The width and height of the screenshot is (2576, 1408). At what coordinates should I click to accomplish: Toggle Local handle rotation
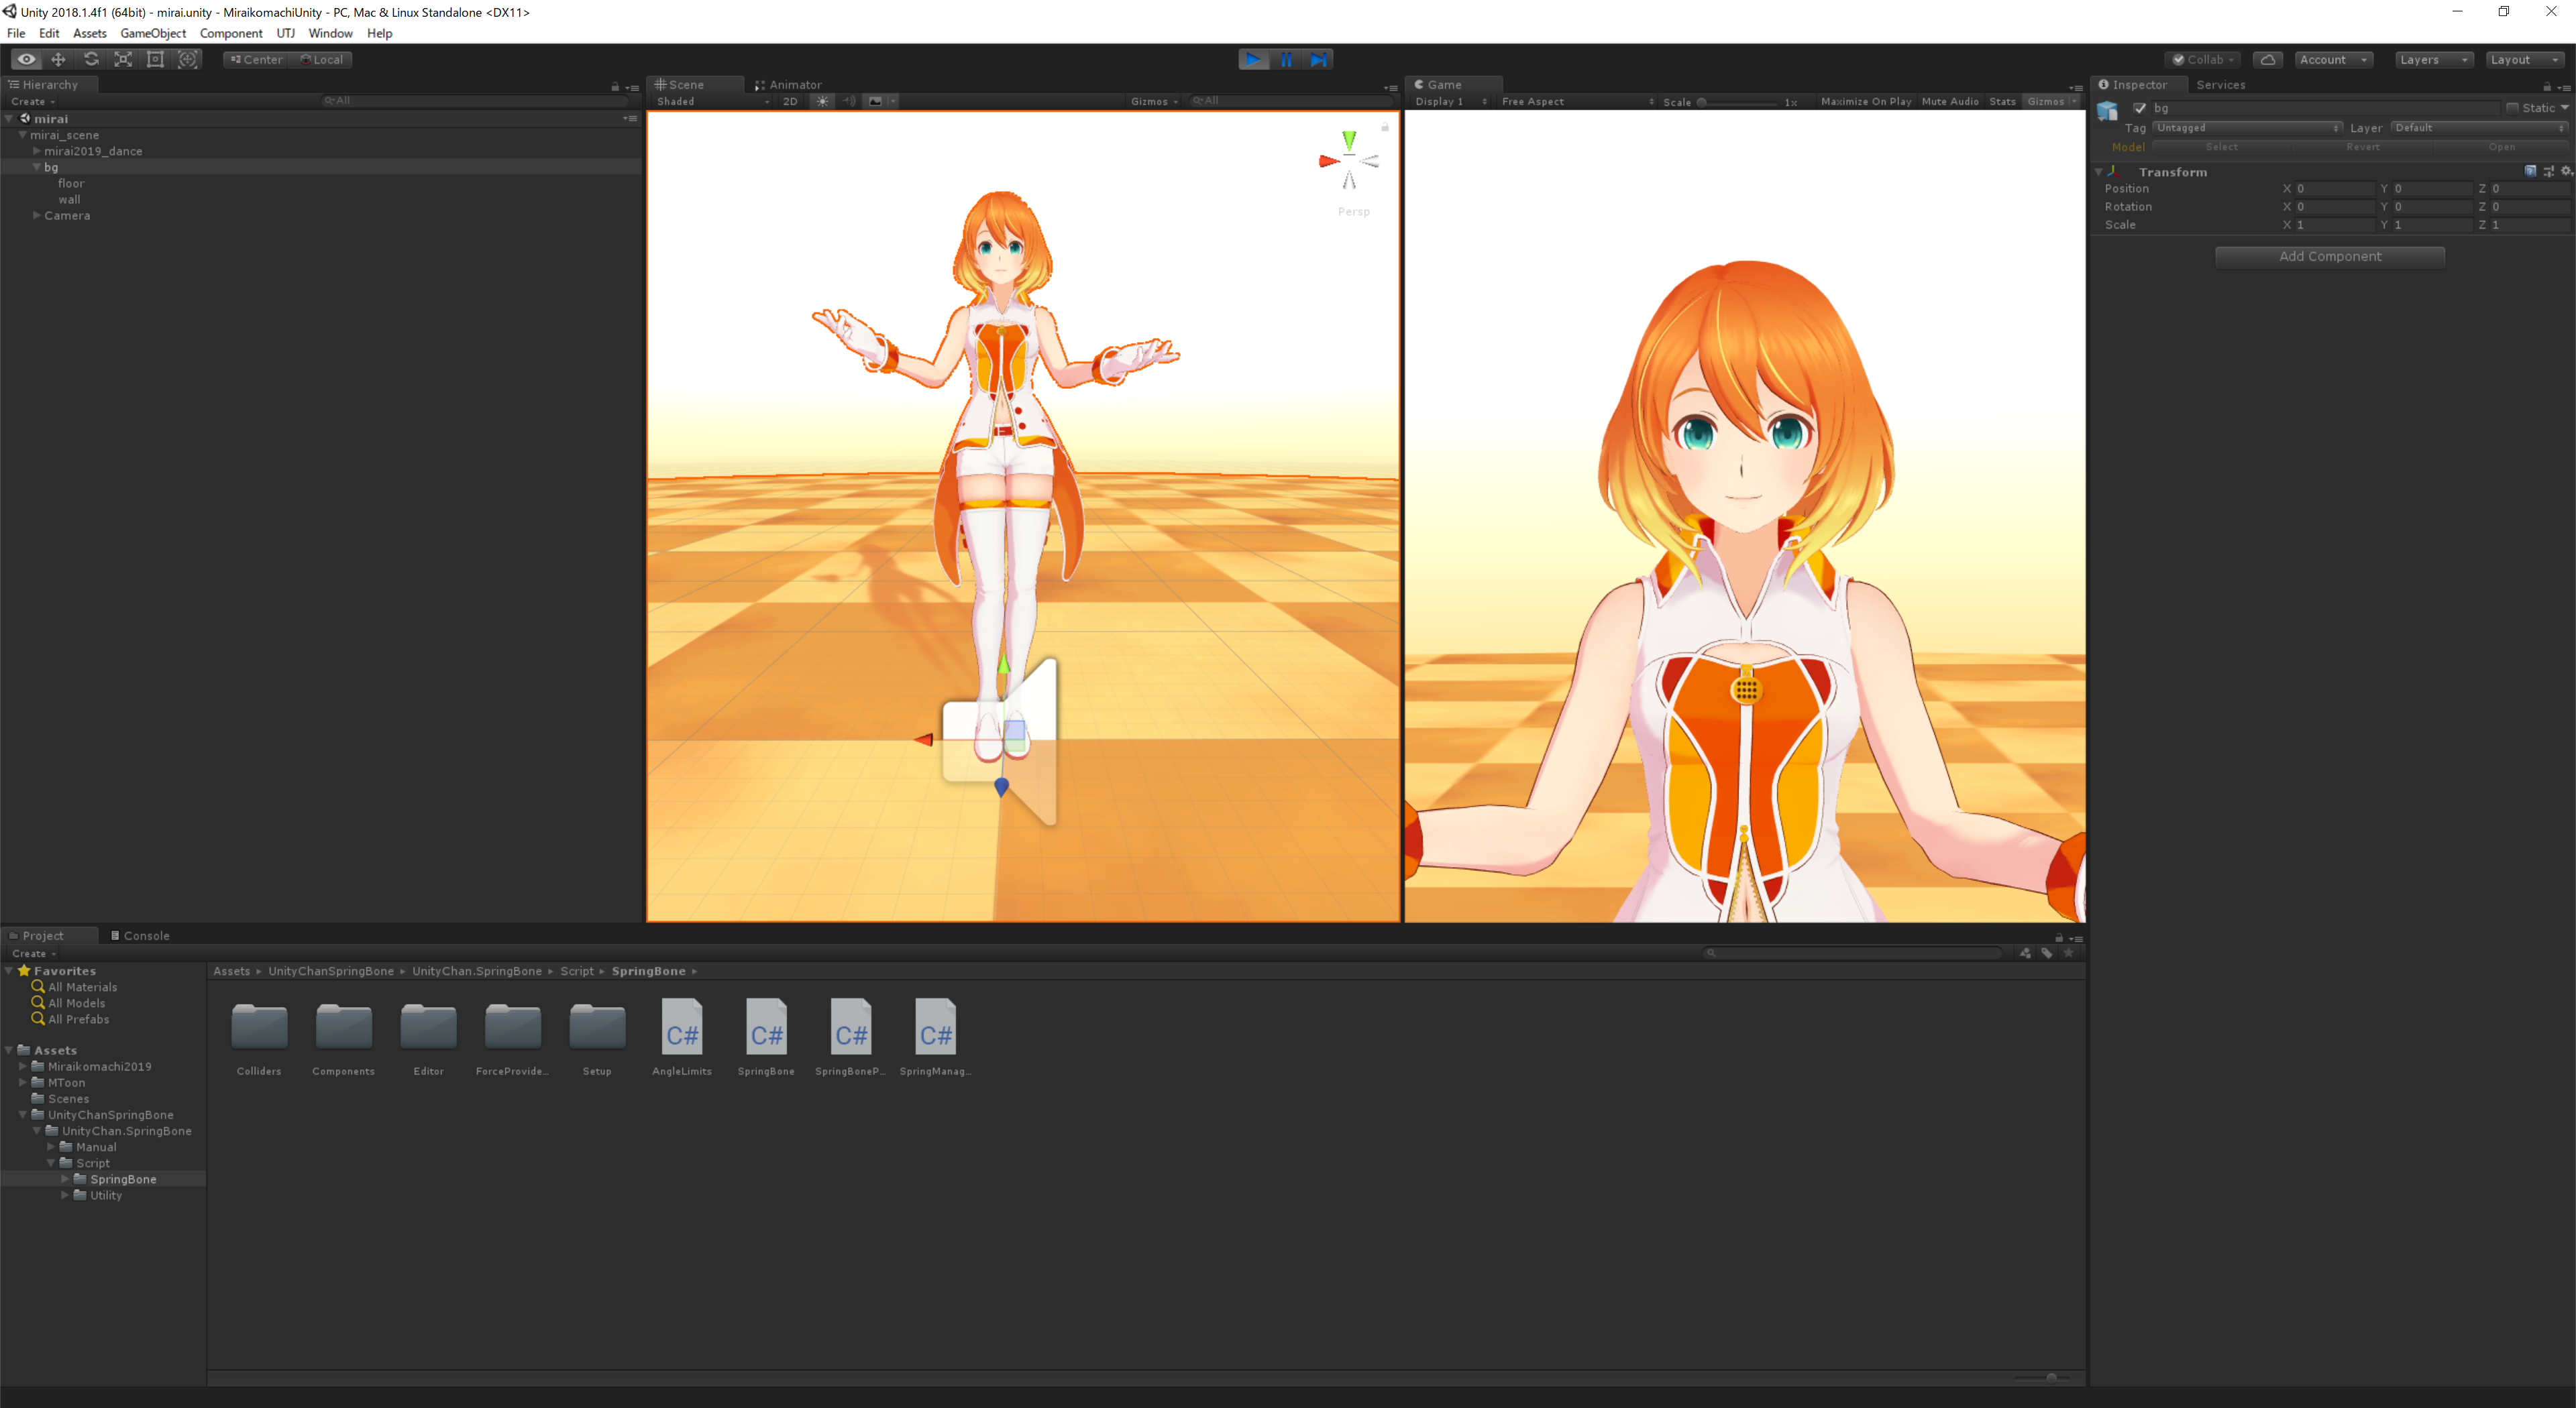(321, 59)
